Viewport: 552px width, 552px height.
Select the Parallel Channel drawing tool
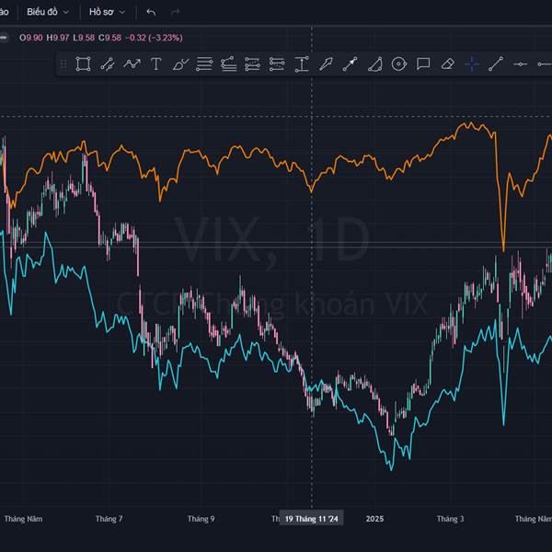(x=108, y=64)
